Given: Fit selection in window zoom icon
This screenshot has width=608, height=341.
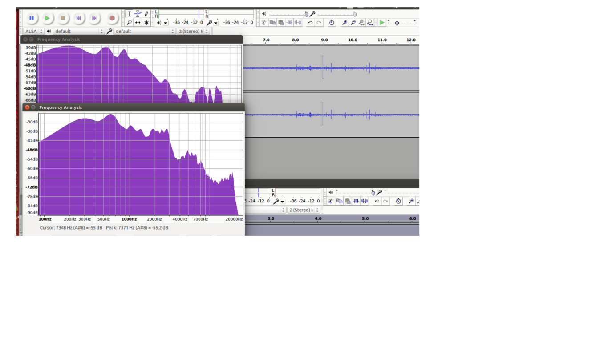Looking at the screenshot, I should pos(361,22).
